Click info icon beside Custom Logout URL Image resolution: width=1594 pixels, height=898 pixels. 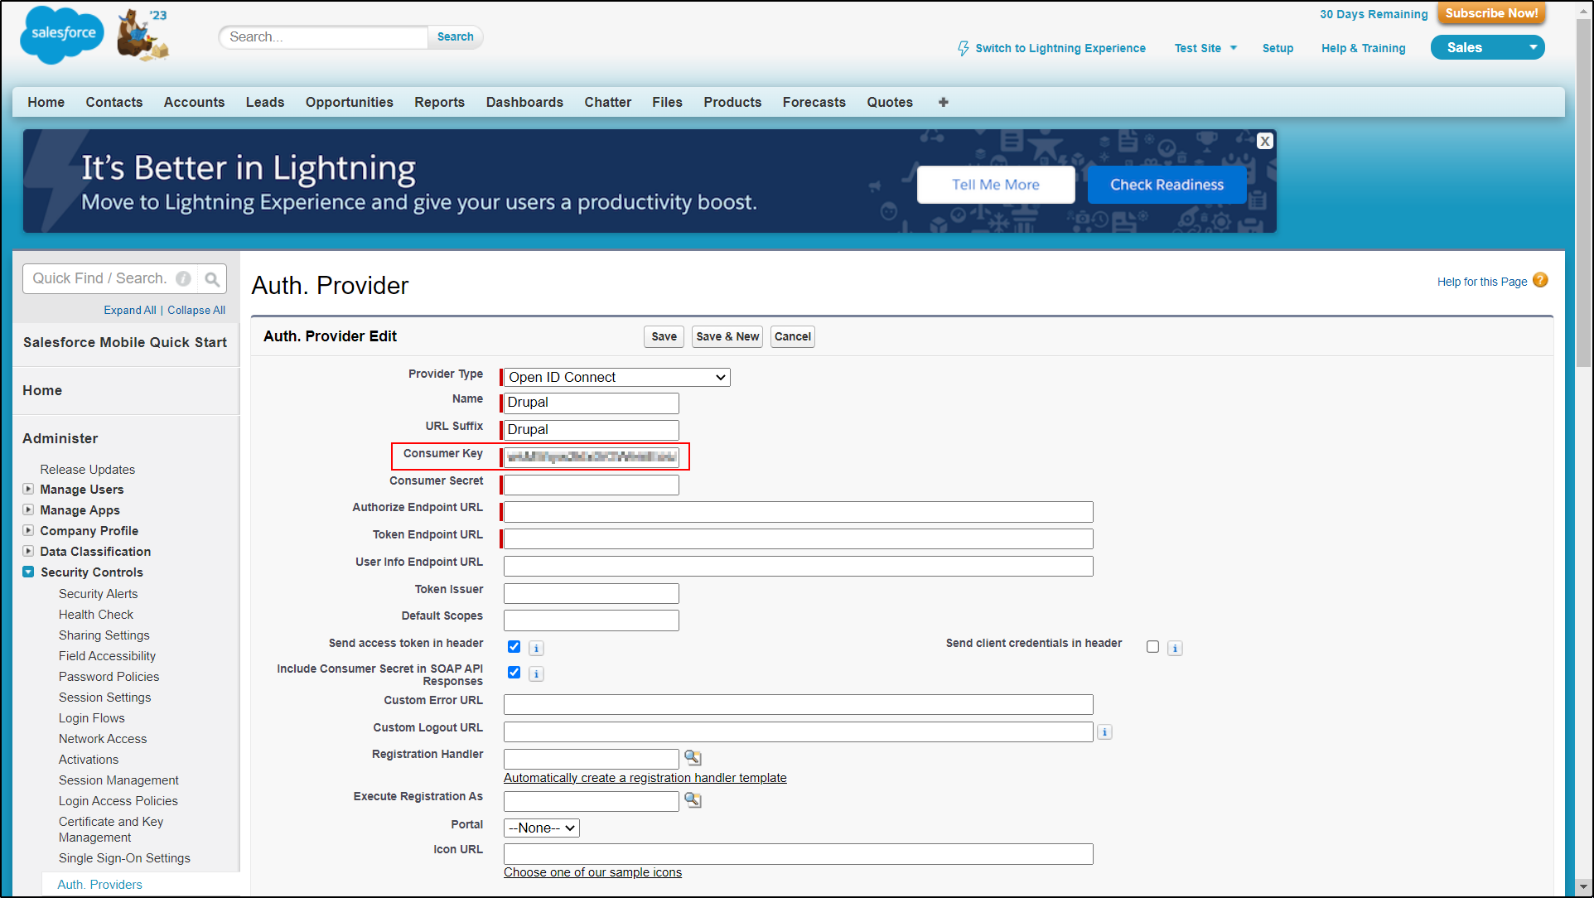coord(1104,732)
